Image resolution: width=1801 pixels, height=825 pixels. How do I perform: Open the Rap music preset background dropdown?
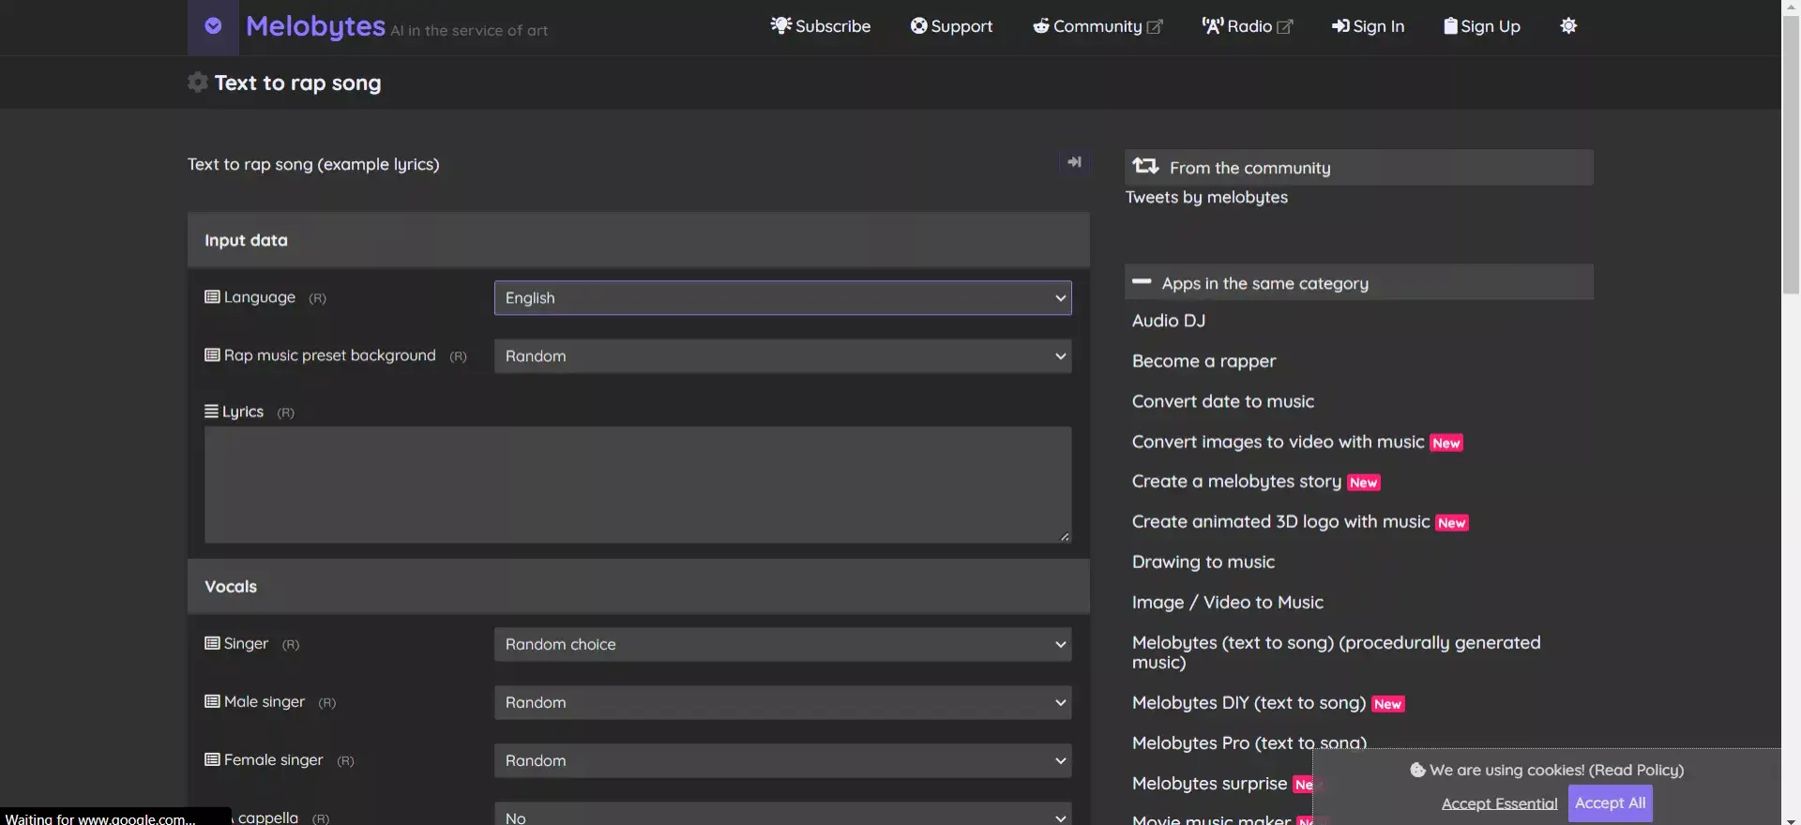(x=782, y=356)
